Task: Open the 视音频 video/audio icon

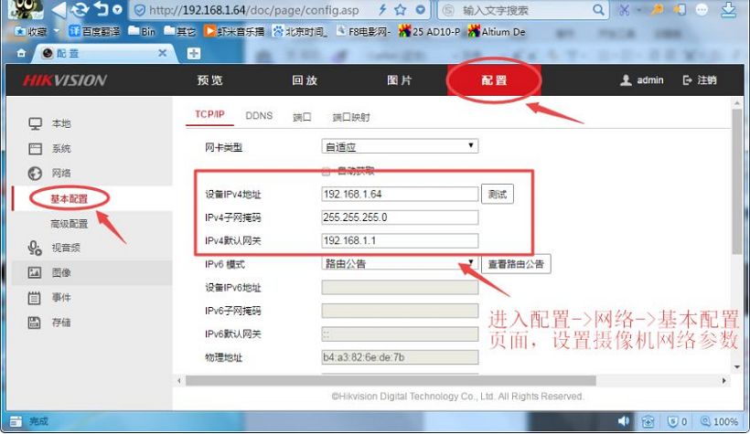Action: (35, 248)
